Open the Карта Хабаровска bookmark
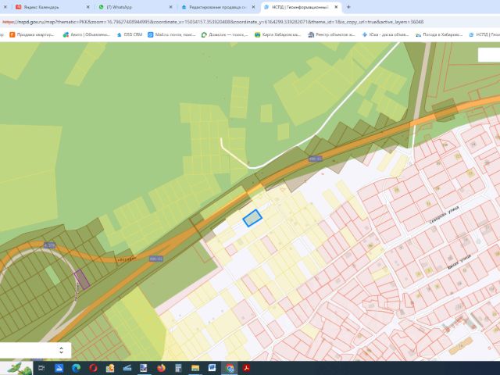 point(277,34)
